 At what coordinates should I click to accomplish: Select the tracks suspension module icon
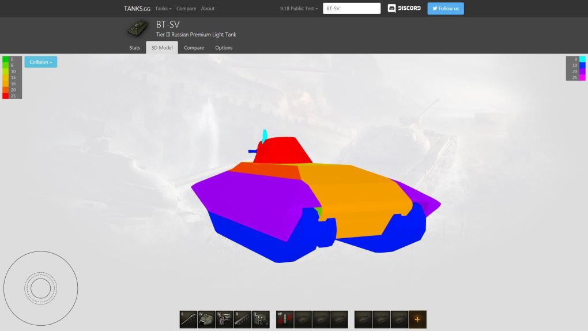[242, 319]
